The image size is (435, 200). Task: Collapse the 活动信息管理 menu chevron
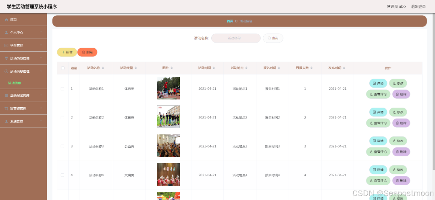tap(41, 71)
